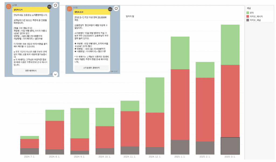Click the 2024. 12. 1. axis label
Viewport: 276px width, 162px height.
[155, 157]
